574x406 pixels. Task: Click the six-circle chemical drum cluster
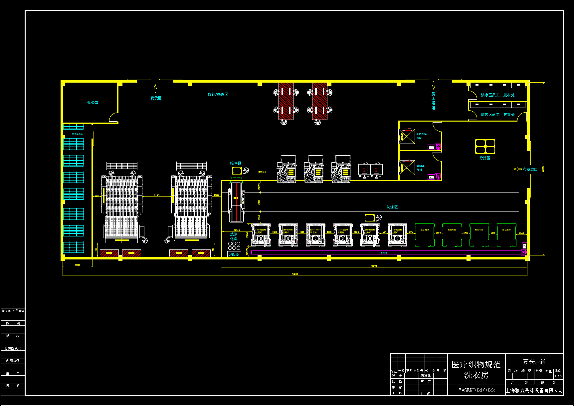(234, 246)
